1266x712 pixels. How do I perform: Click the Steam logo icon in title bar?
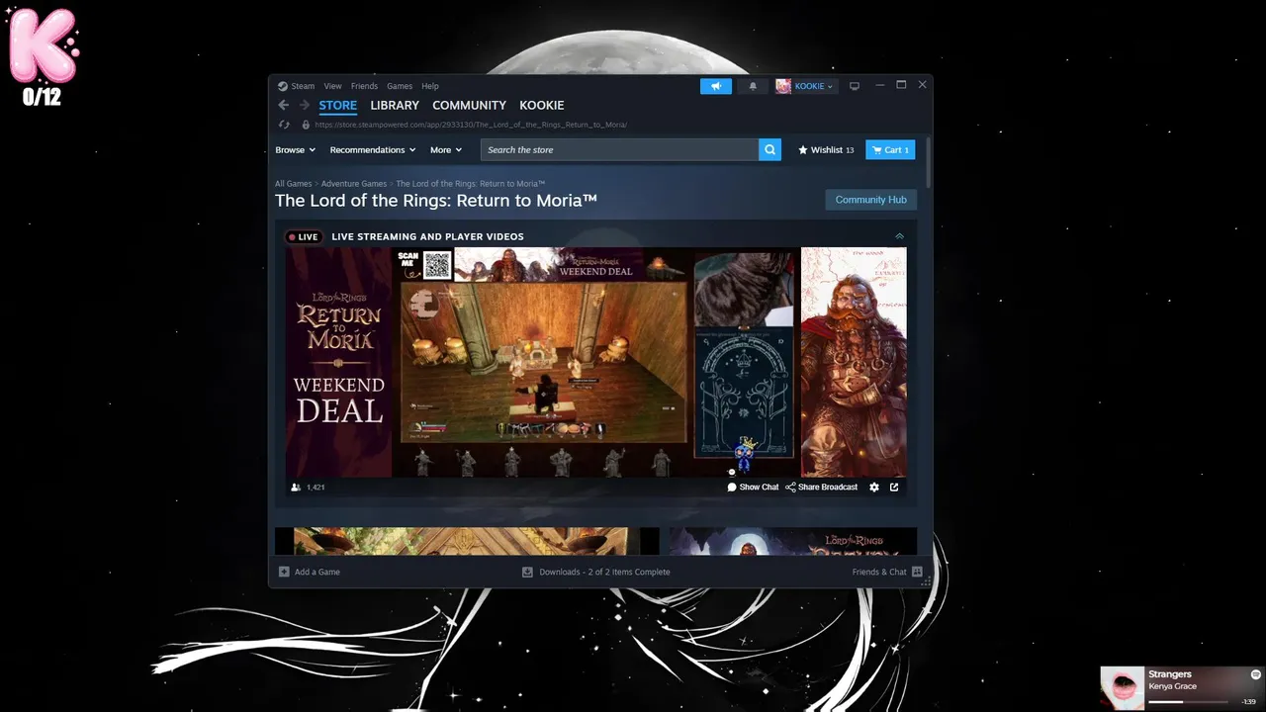point(282,86)
